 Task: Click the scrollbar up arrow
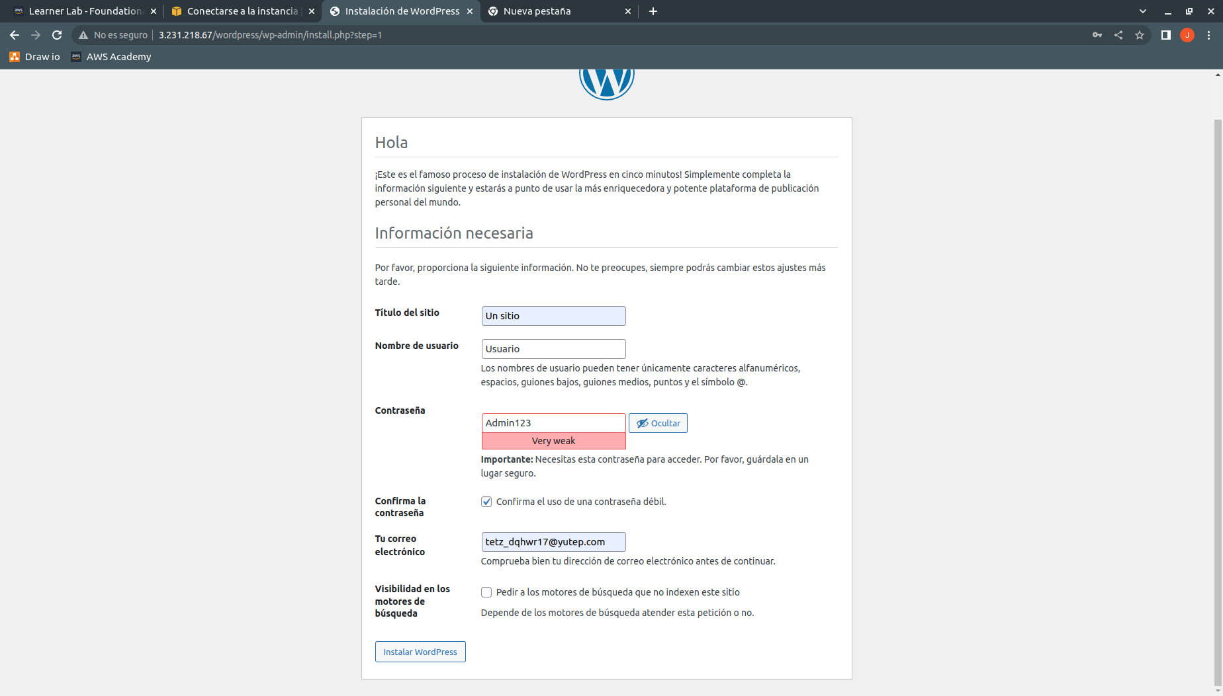1218,75
